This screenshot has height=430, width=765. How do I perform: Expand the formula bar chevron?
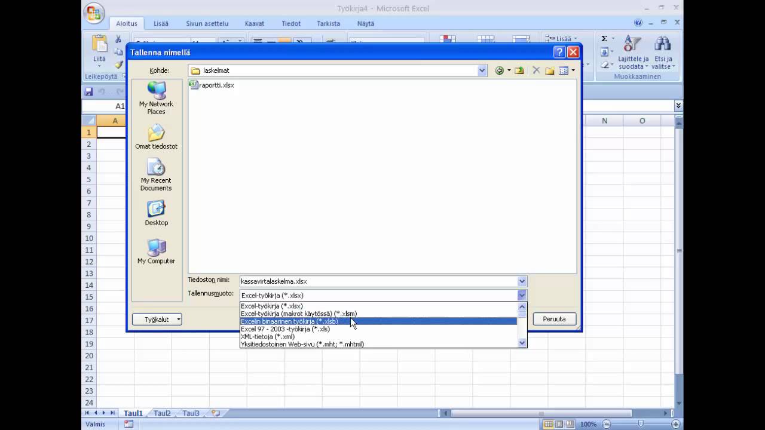[x=678, y=106]
